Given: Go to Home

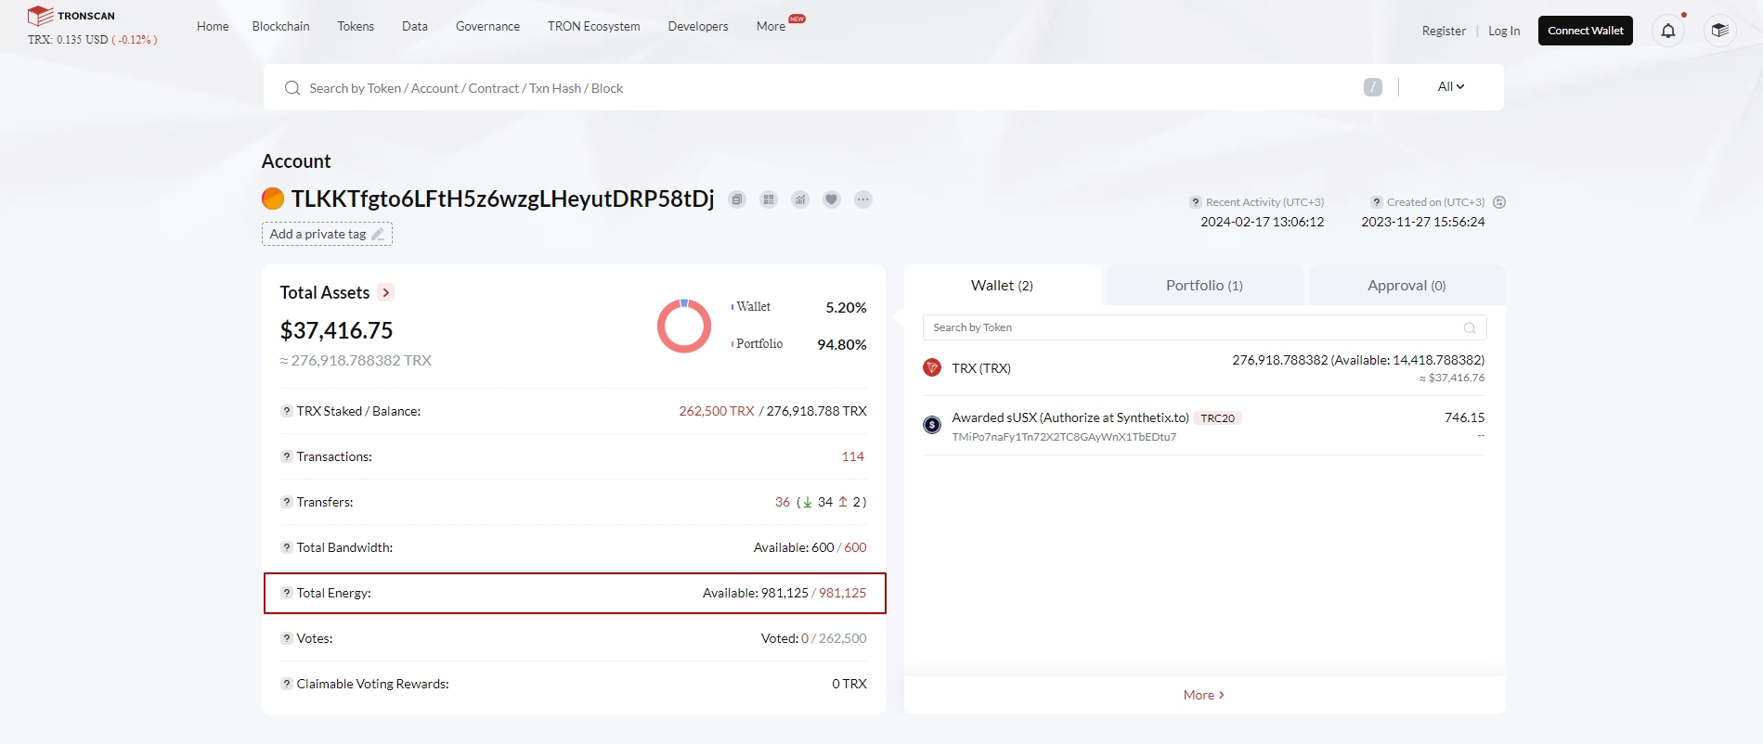Looking at the screenshot, I should click(x=213, y=26).
